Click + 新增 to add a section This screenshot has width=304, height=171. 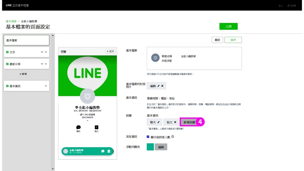click(23, 74)
